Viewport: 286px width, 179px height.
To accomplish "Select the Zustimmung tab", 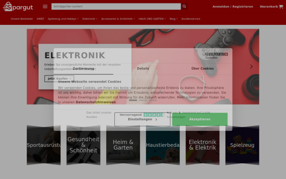I will (x=83, y=68).
